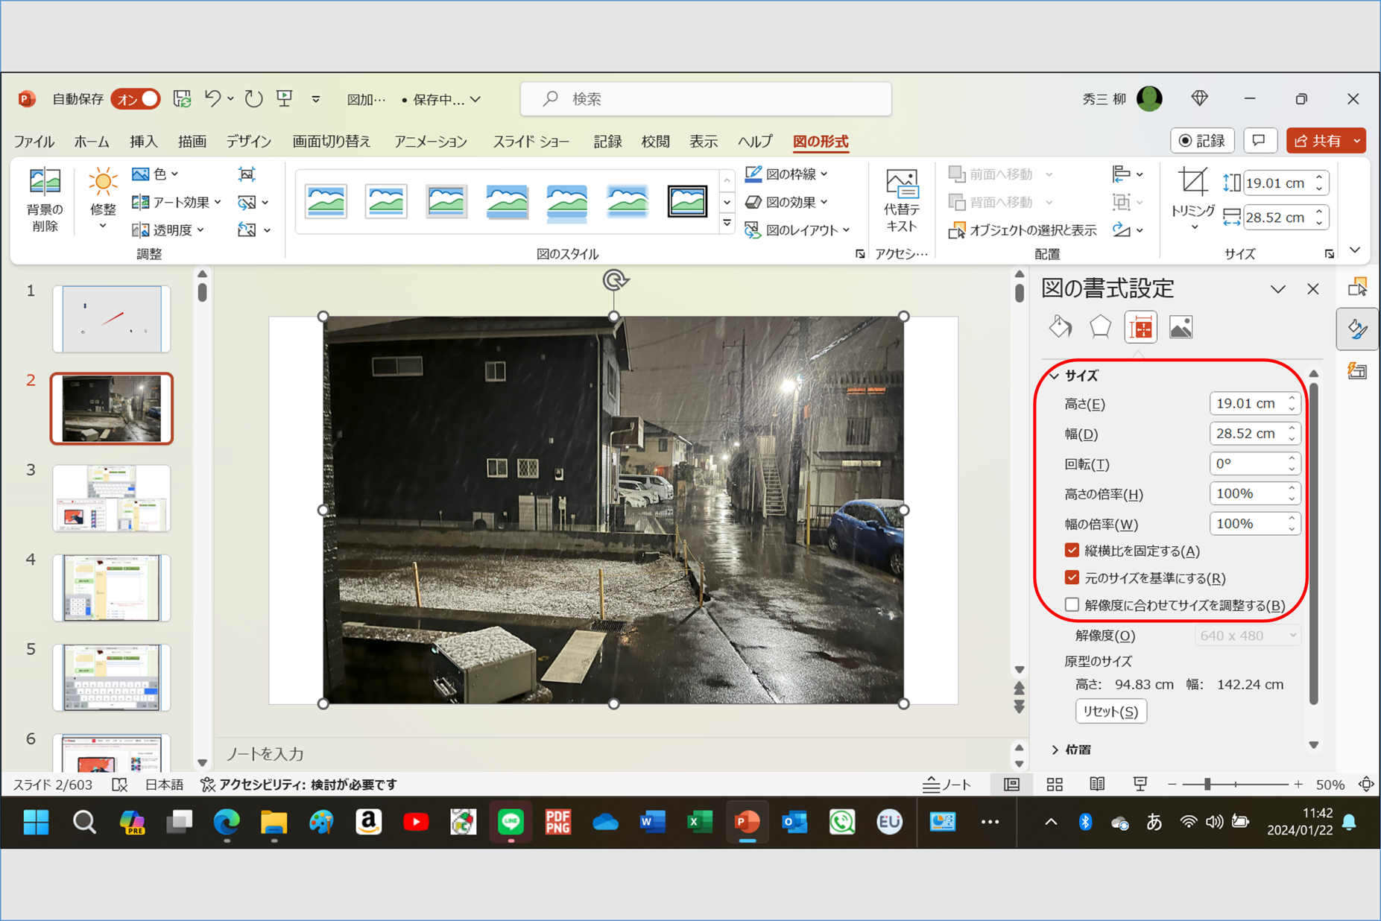1381x921 pixels.
Task: Expand the picture styles gallery more arrow
Action: pos(727,224)
